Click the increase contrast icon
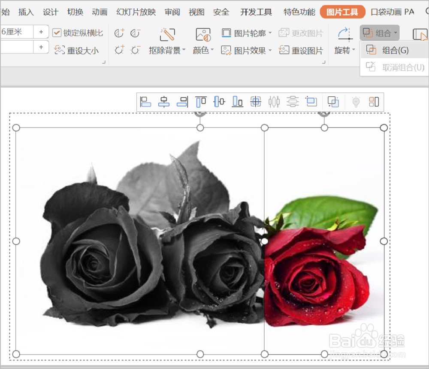 (119, 33)
